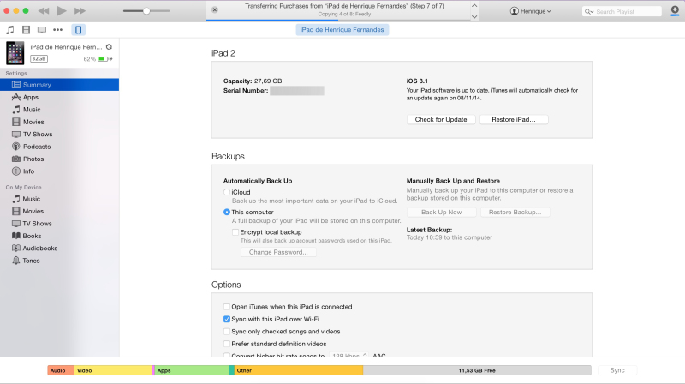Click Check for Update button

pos(441,119)
